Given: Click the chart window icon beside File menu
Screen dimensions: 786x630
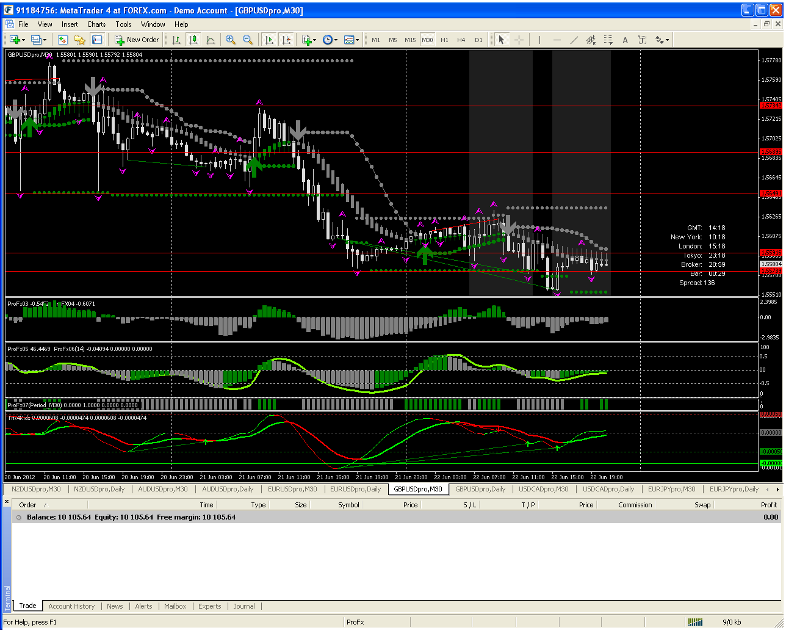Looking at the screenshot, I should [9, 24].
